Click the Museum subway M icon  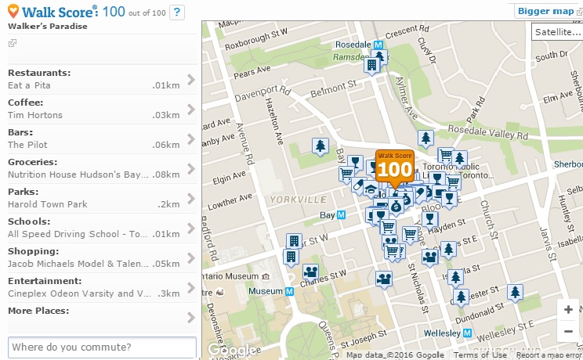(289, 291)
